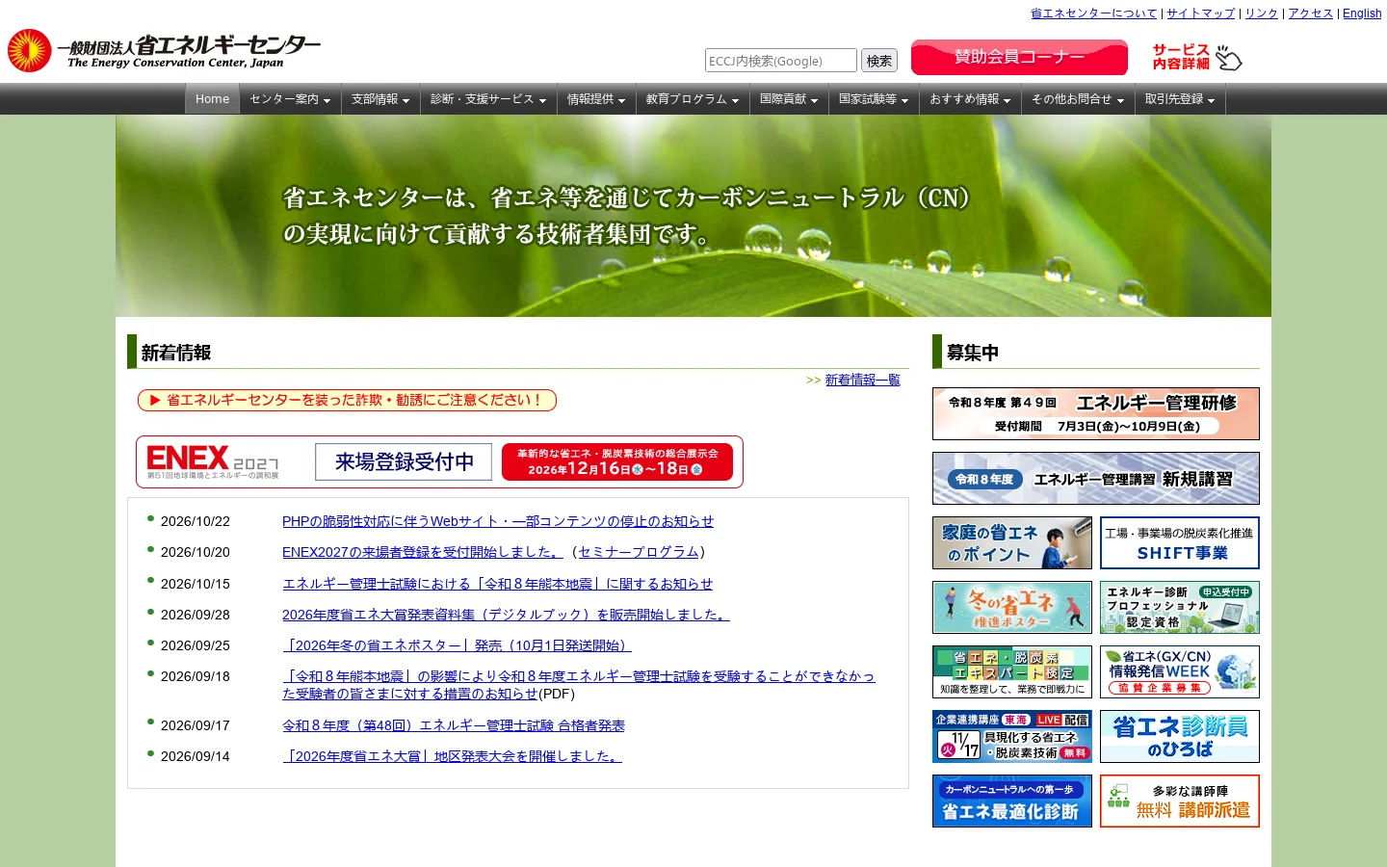Expand the 支部情報 dropdown menu
Screen dimensions: 1387x867
pos(380,99)
